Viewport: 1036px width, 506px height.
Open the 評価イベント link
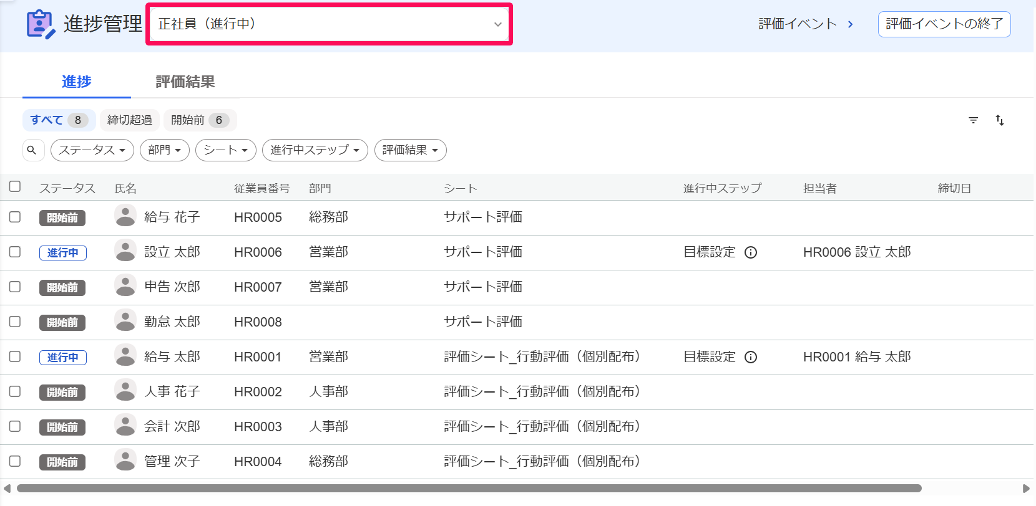pos(806,24)
